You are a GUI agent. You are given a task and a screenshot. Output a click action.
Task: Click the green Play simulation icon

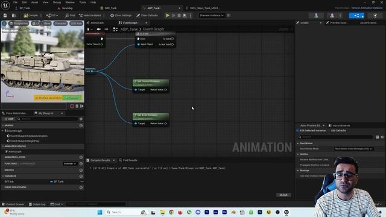(x=168, y=16)
